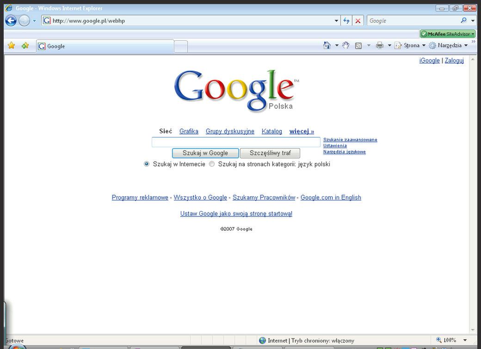
Task: Click the Szukaj w Google button
Action: pyautogui.click(x=205, y=153)
